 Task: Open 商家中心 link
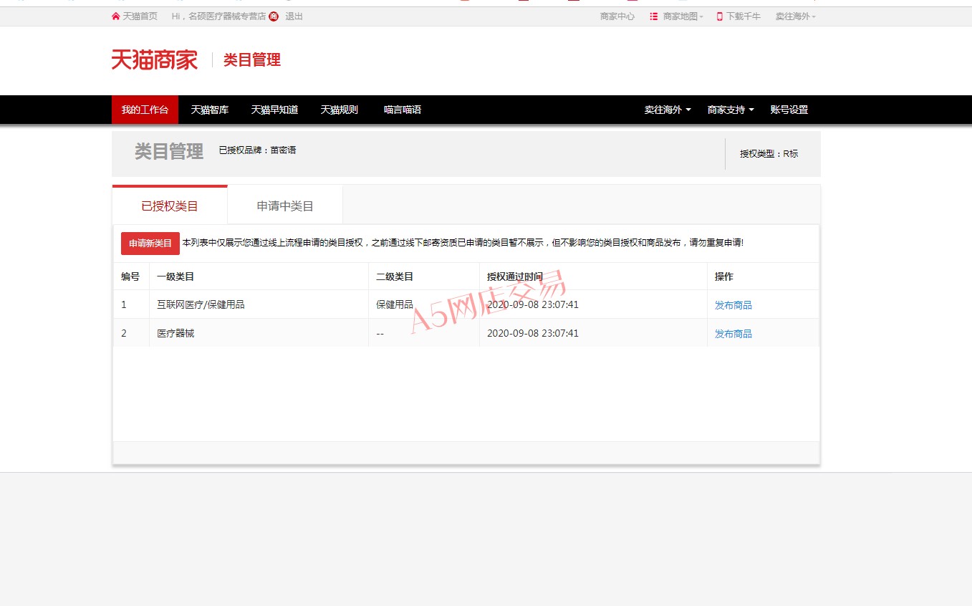617,16
